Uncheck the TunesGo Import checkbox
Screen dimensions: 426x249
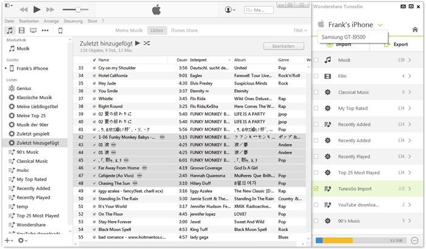click(x=316, y=188)
